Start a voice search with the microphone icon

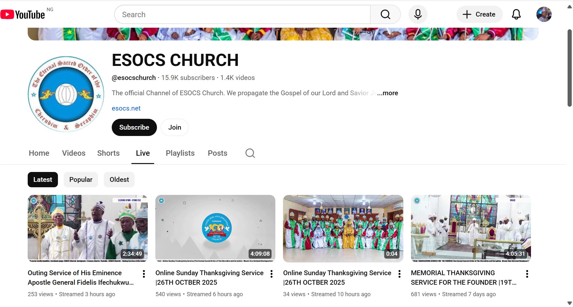pos(418,14)
